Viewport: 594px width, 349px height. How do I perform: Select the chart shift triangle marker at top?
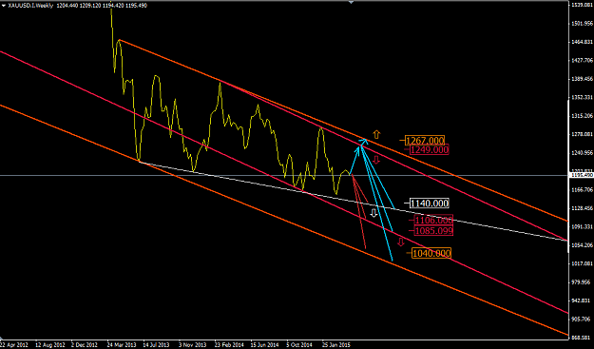(351, 2)
